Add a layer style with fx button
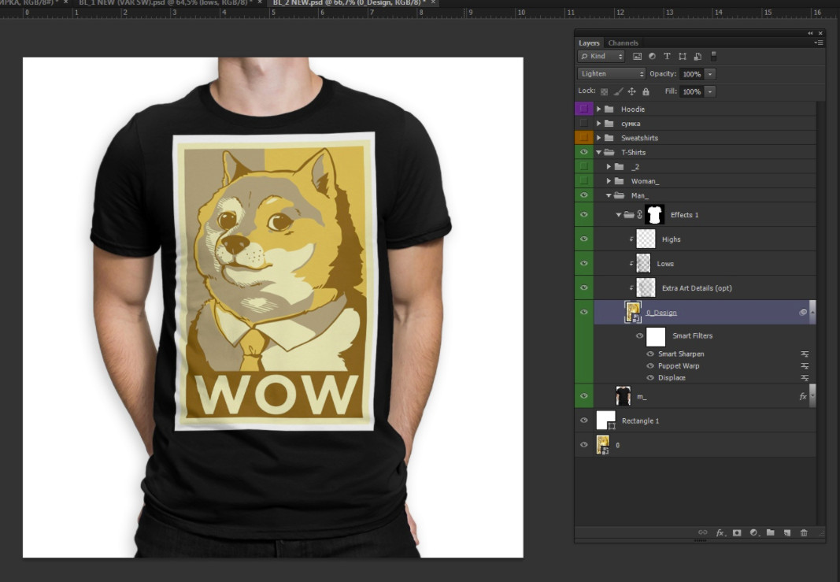This screenshot has width=840, height=582. (720, 532)
